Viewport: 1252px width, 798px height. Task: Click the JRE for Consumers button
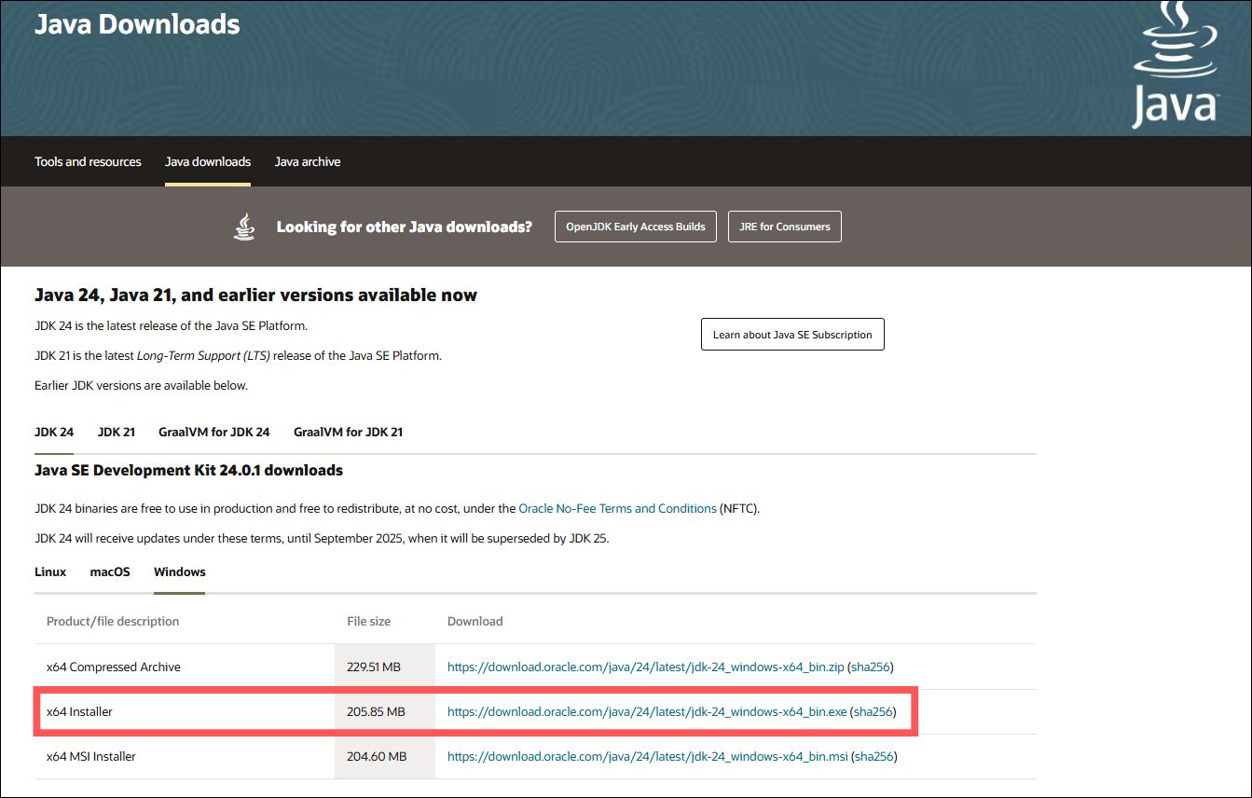point(785,227)
